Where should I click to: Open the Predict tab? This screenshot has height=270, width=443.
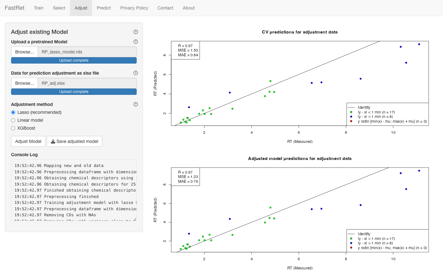[104, 8]
